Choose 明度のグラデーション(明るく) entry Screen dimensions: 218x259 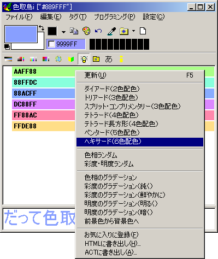[x=140, y=204]
